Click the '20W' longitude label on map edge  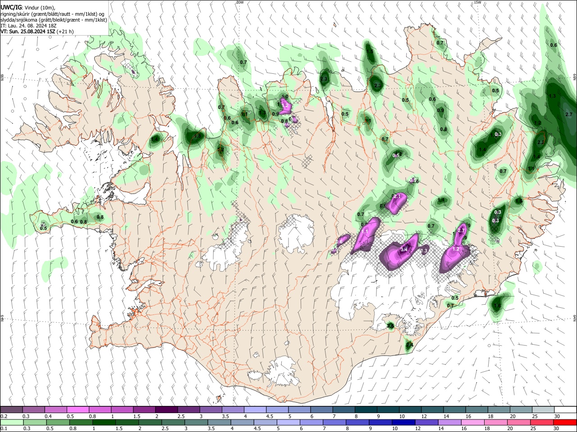coord(239,2)
